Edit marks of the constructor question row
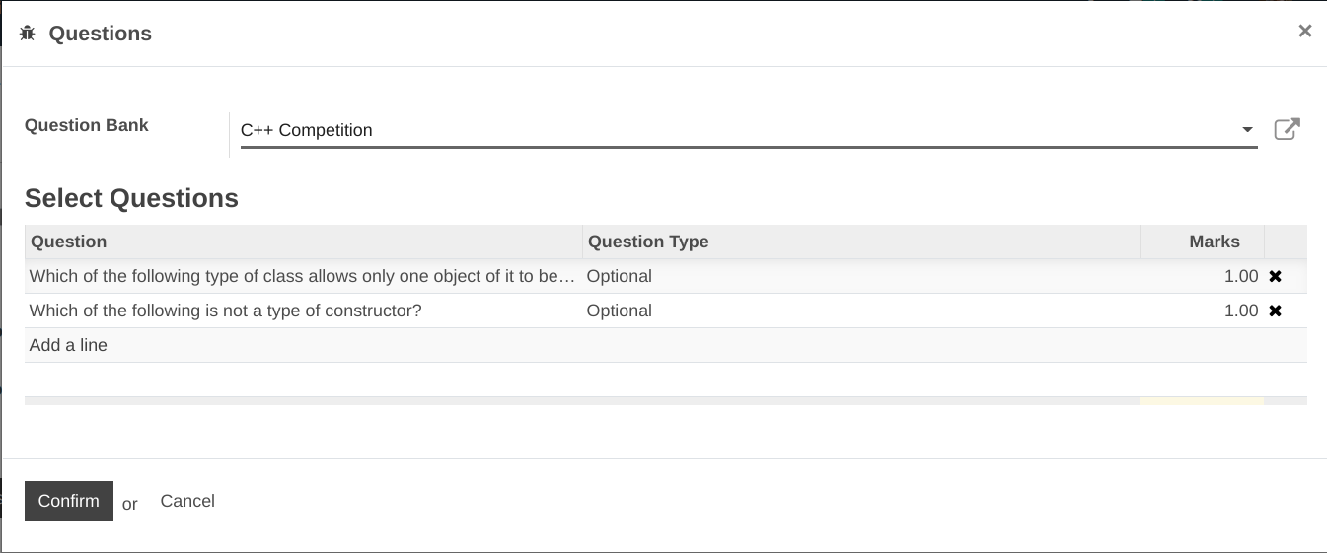This screenshot has width=1327, height=553. click(1240, 311)
